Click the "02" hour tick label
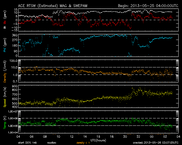The width and height of the screenshot is (182, 145). 165,137
